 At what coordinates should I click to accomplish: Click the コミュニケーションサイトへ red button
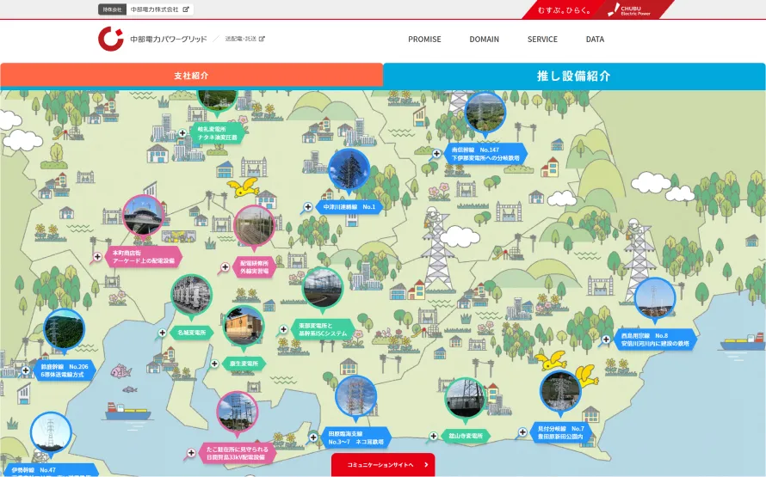(383, 465)
